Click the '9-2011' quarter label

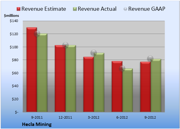37,117
